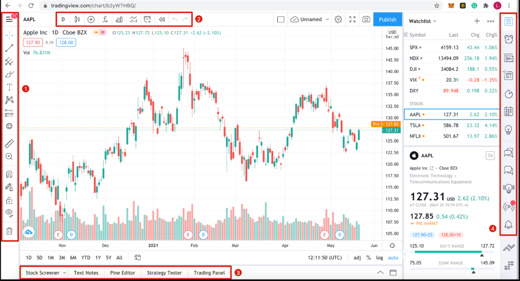
Task: Toggle hide all drawings eye icon
Action: coord(9,213)
